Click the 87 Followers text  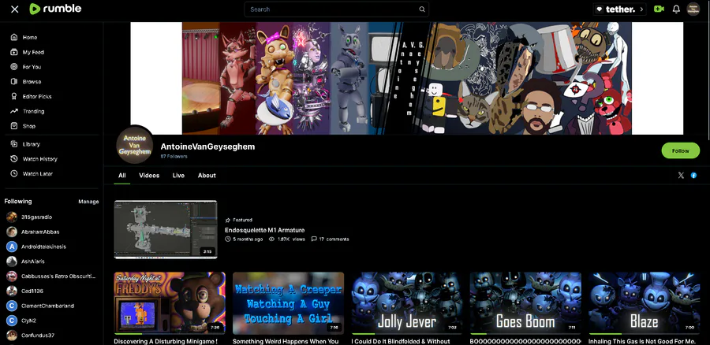174,157
